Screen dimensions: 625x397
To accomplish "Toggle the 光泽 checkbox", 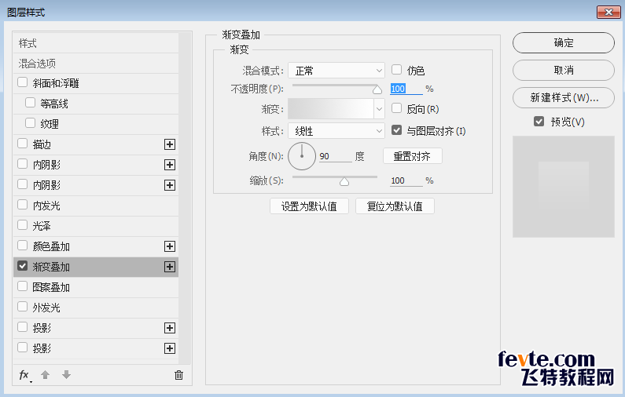I will (x=22, y=225).
